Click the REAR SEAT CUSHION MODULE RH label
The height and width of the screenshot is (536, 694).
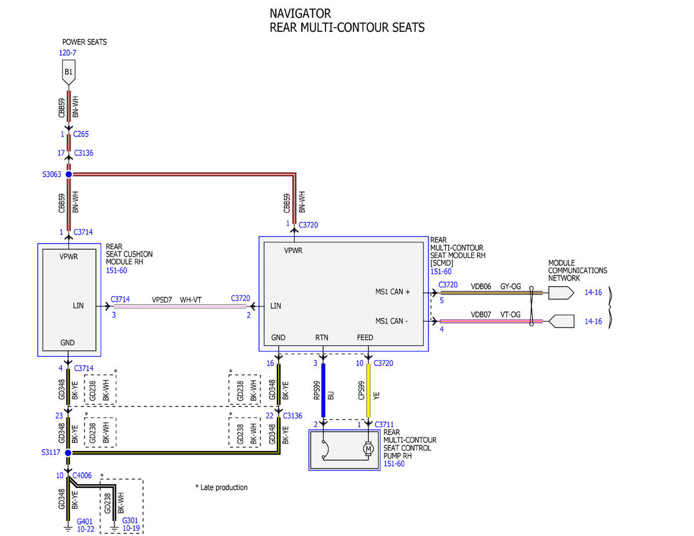click(x=129, y=254)
